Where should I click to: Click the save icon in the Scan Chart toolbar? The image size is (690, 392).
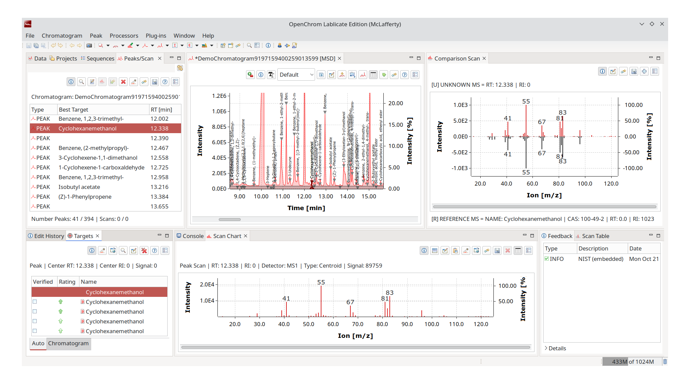497,250
